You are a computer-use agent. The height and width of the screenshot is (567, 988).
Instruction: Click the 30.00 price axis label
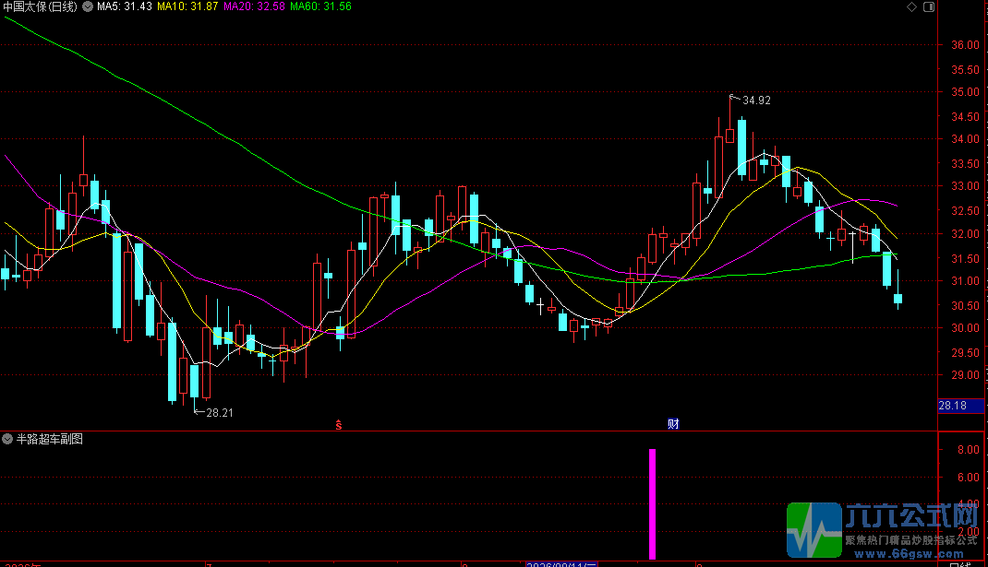965,328
